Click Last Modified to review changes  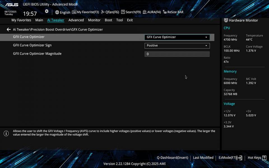click(203, 157)
